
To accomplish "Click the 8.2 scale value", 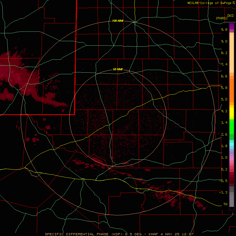I will (224, 53).
